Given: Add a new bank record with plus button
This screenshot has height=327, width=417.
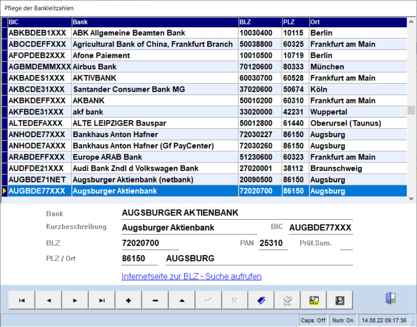Looking at the screenshot, I should click(x=128, y=300).
